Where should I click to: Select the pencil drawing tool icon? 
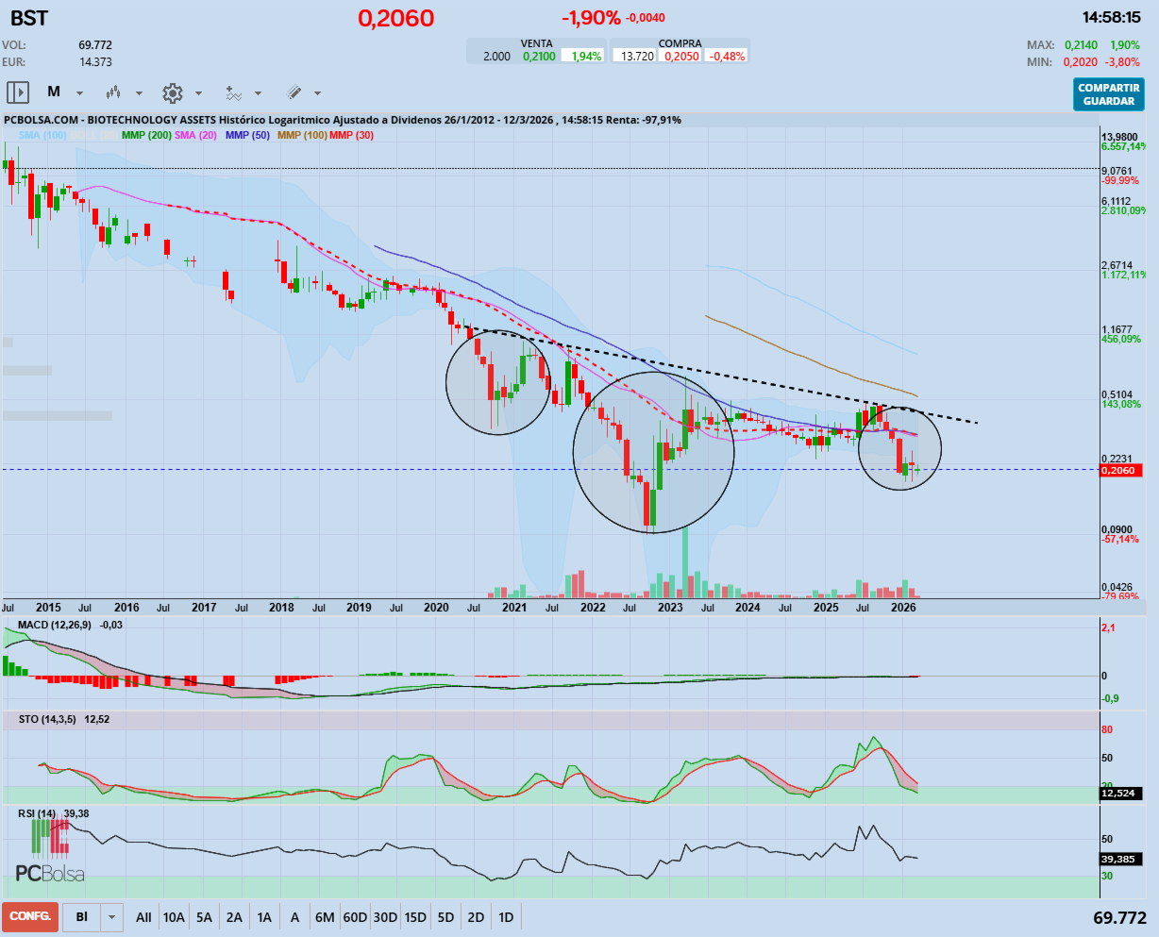(x=294, y=92)
